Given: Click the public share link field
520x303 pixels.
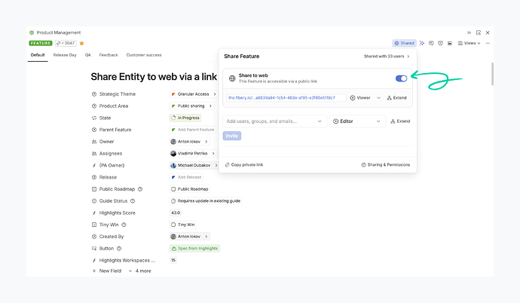Looking at the screenshot, I should coord(286,98).
